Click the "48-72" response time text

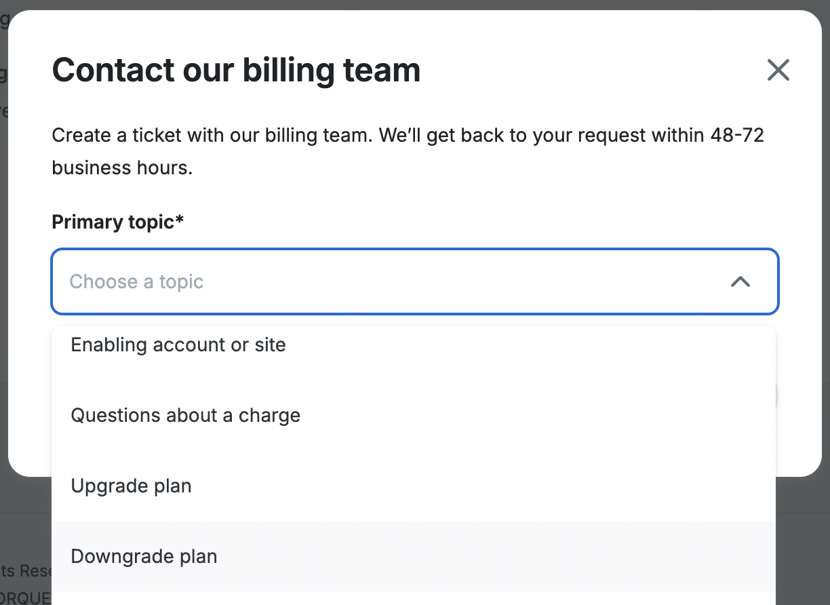pyautogui.click(x=736, y=135)
